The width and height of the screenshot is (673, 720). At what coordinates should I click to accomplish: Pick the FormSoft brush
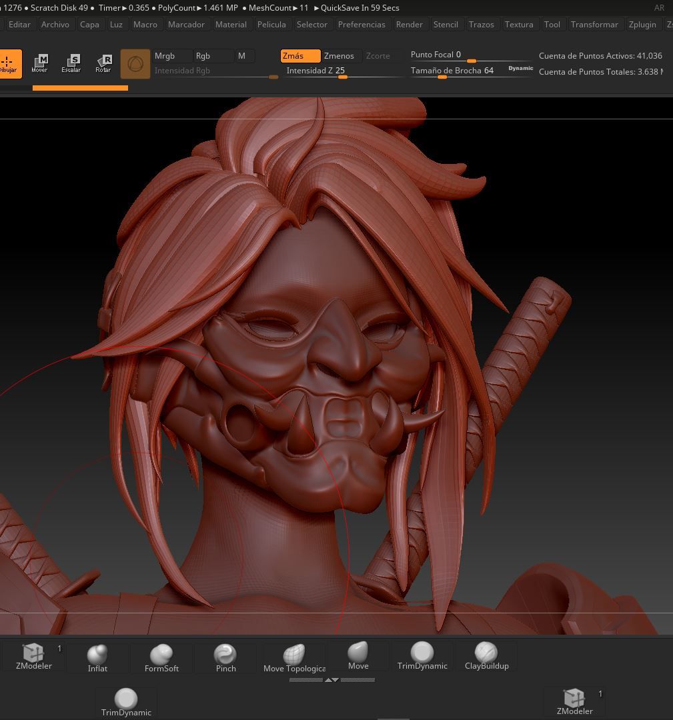coord(161,659)
